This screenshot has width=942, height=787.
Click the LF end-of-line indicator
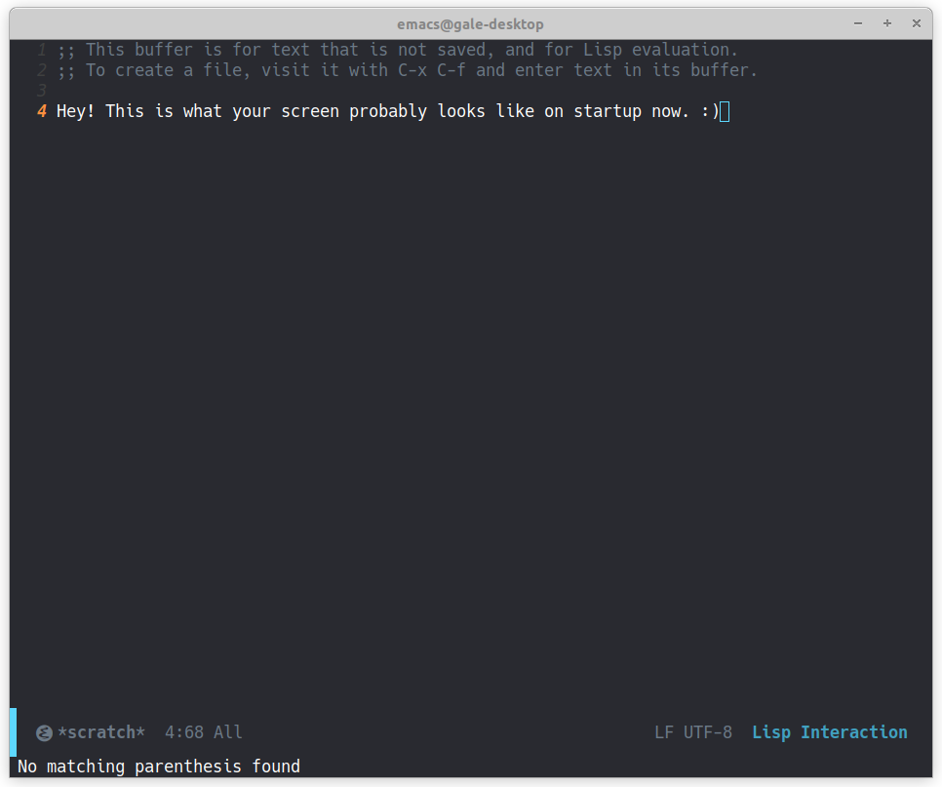(663, 732)
